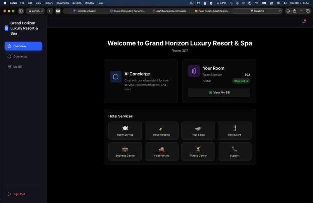
Task: Click the AI Concierge chat bubble icon
Action: (x=116, y=77)
